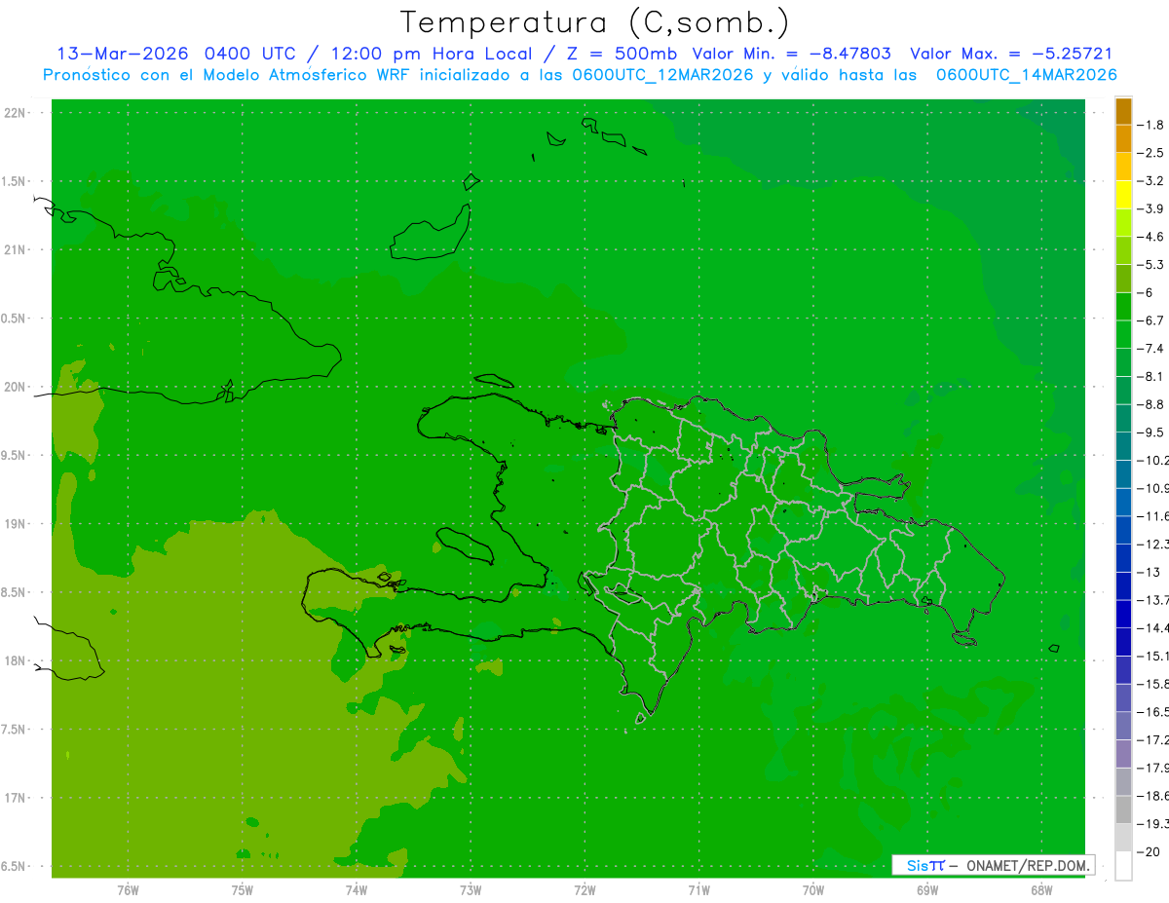Click the yellow swatch between -3.2 and -3.9
Screen dimensions: 1169x903
tap(1123, 195)
